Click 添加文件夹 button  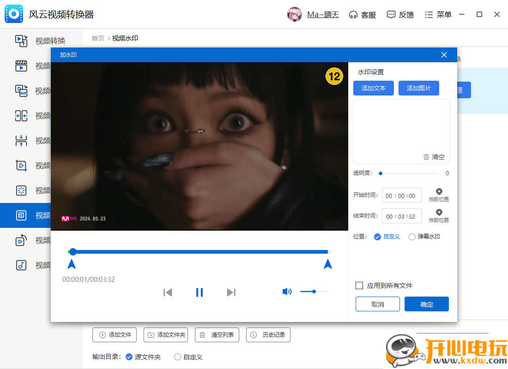tap(165, 335)
